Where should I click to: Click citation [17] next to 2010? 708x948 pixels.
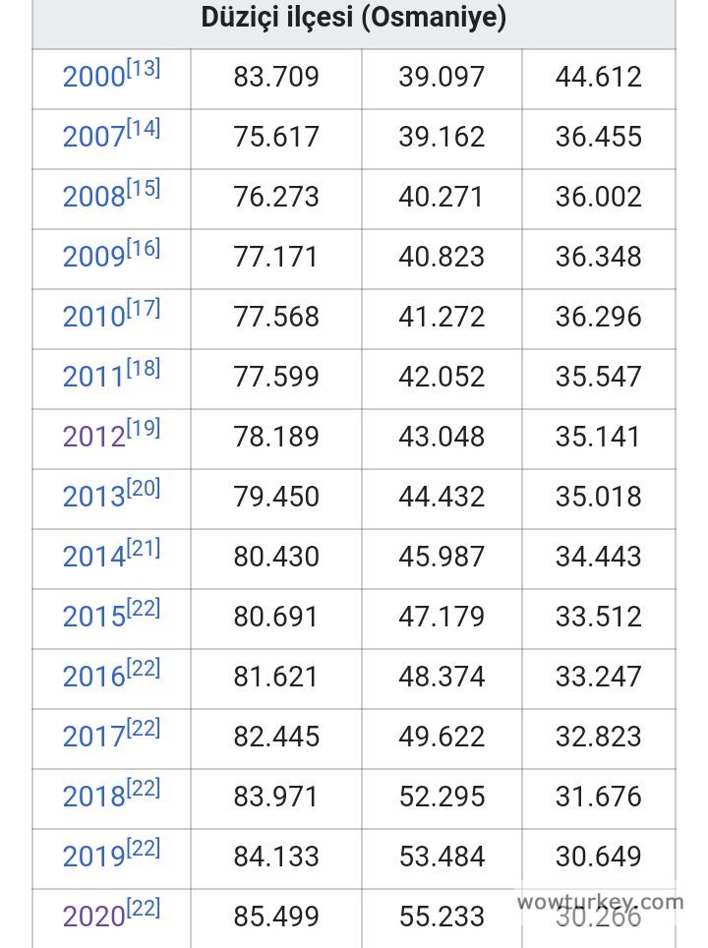[x=143, y=309]
